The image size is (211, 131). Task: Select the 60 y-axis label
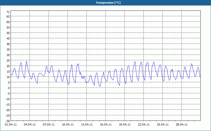coord(8,22)
